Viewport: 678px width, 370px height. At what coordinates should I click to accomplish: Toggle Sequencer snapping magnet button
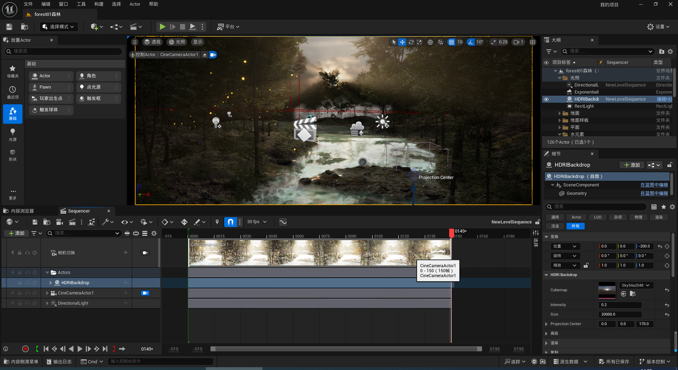230,222
